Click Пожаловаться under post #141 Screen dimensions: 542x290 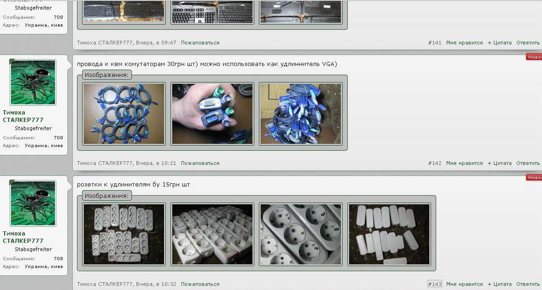coord(200,43)
